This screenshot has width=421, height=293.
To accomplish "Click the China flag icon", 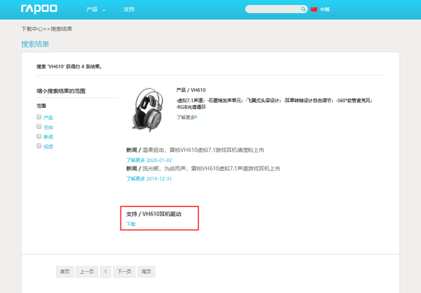I will [314, 9].
